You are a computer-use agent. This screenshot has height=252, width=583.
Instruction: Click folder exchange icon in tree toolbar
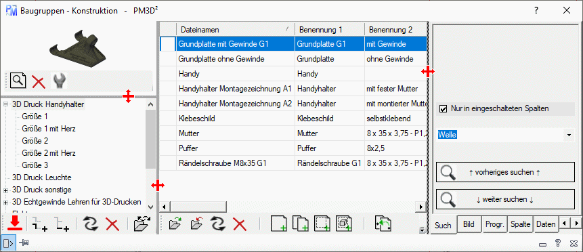(x=142, y=224)
